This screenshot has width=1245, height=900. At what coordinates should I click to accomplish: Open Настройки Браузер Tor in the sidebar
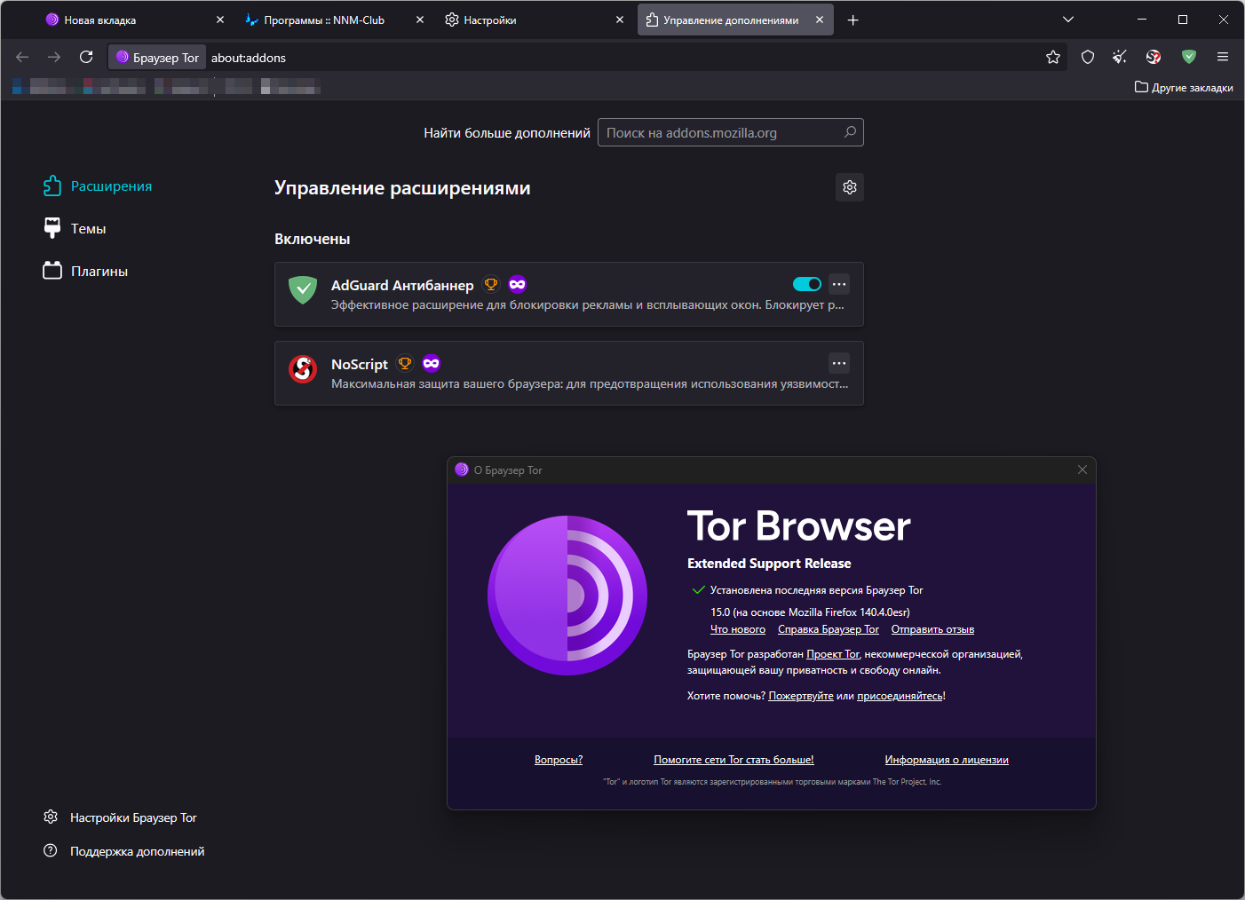[120, 817]
